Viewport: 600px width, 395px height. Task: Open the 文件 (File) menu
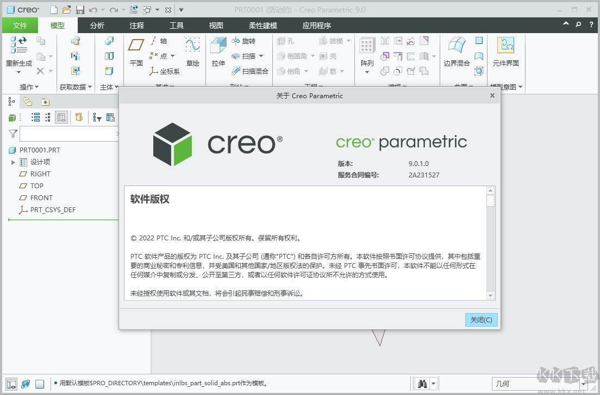point(20,25)
